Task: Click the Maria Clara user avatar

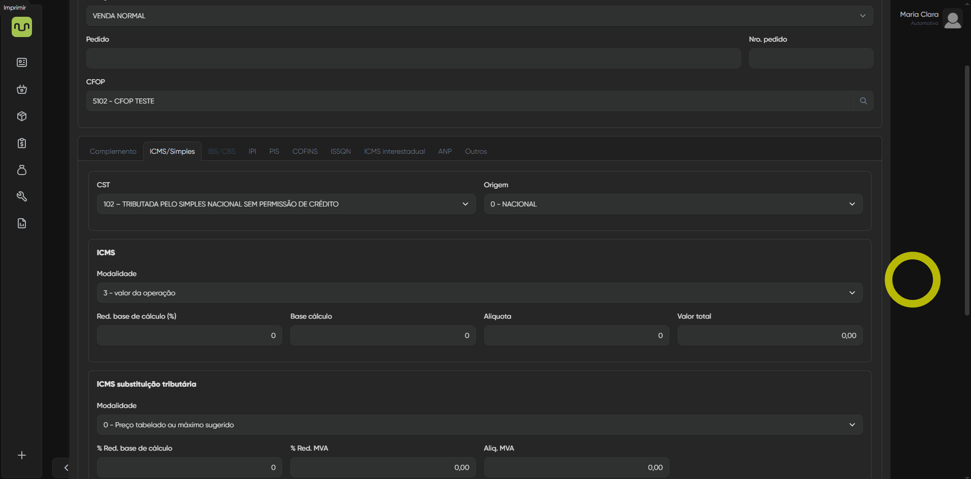Action: [x=952, y=19]
